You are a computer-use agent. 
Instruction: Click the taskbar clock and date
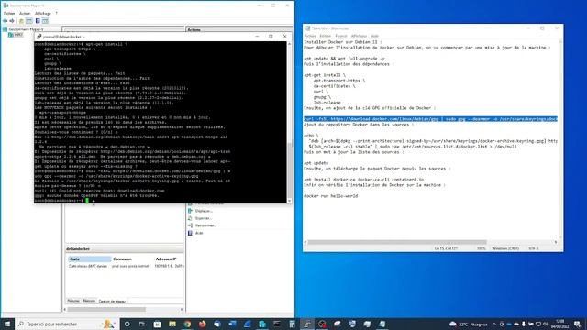(x=560, y=324)
